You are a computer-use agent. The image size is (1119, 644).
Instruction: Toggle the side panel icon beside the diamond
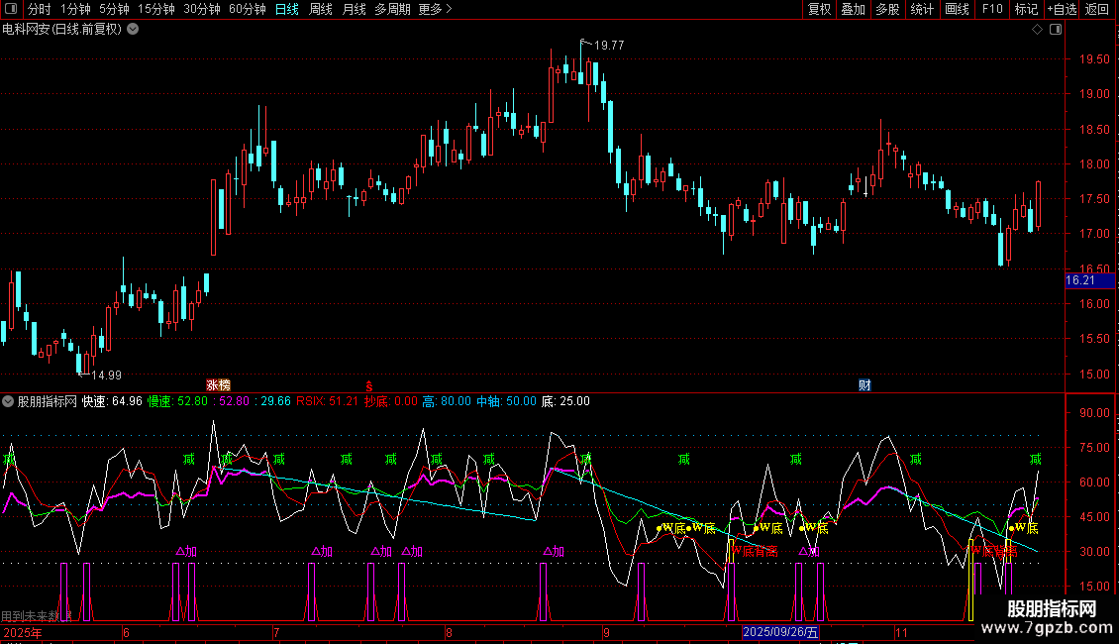[1055, 30]
